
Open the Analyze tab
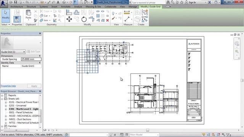click(x=78, y=7)
